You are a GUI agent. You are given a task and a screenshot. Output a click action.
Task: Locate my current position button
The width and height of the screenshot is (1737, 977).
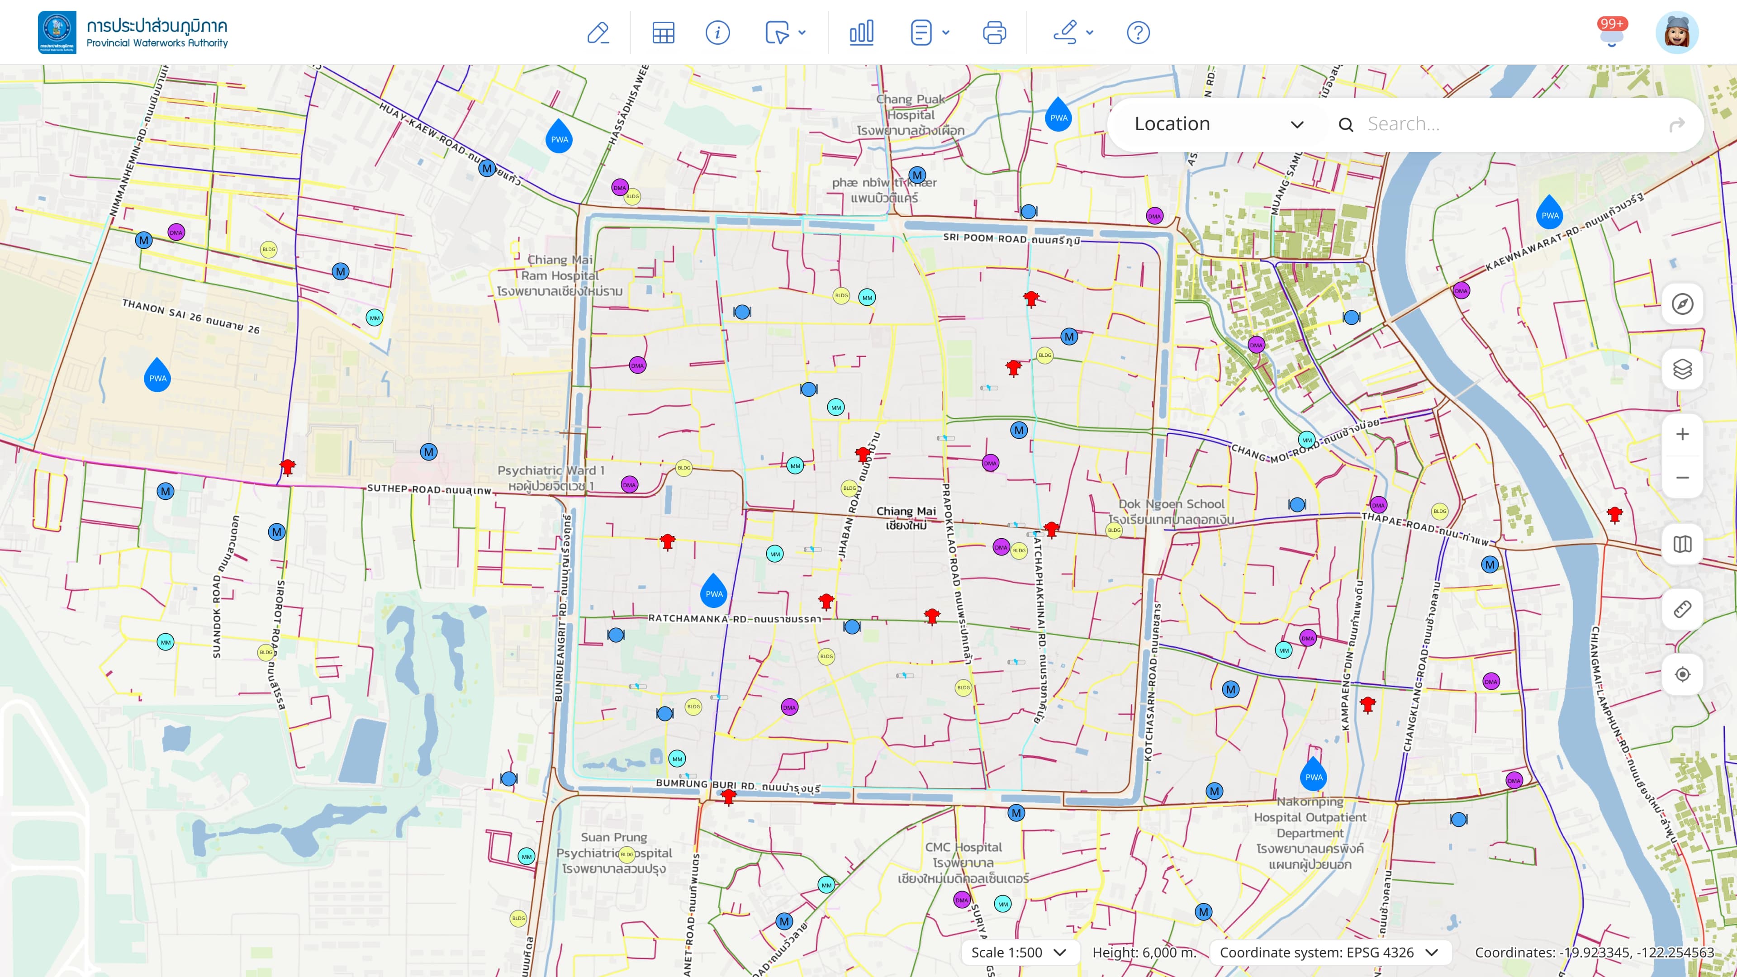pyautogui.click(x=1682, y=674)
